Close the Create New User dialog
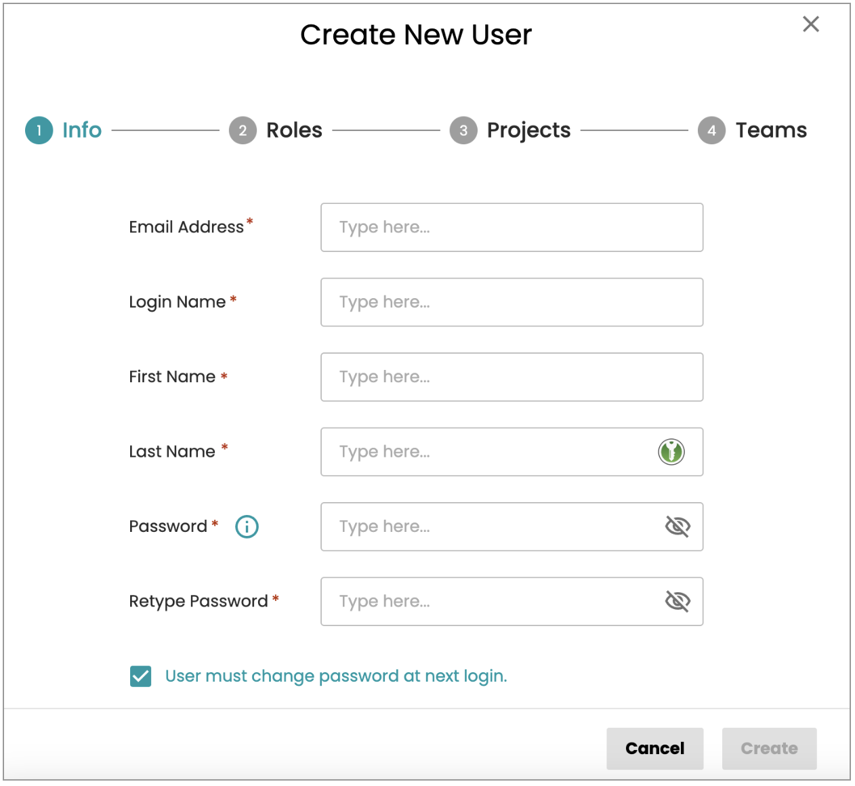This screenshot has height=786, width=855. click(x=810, y=24)
